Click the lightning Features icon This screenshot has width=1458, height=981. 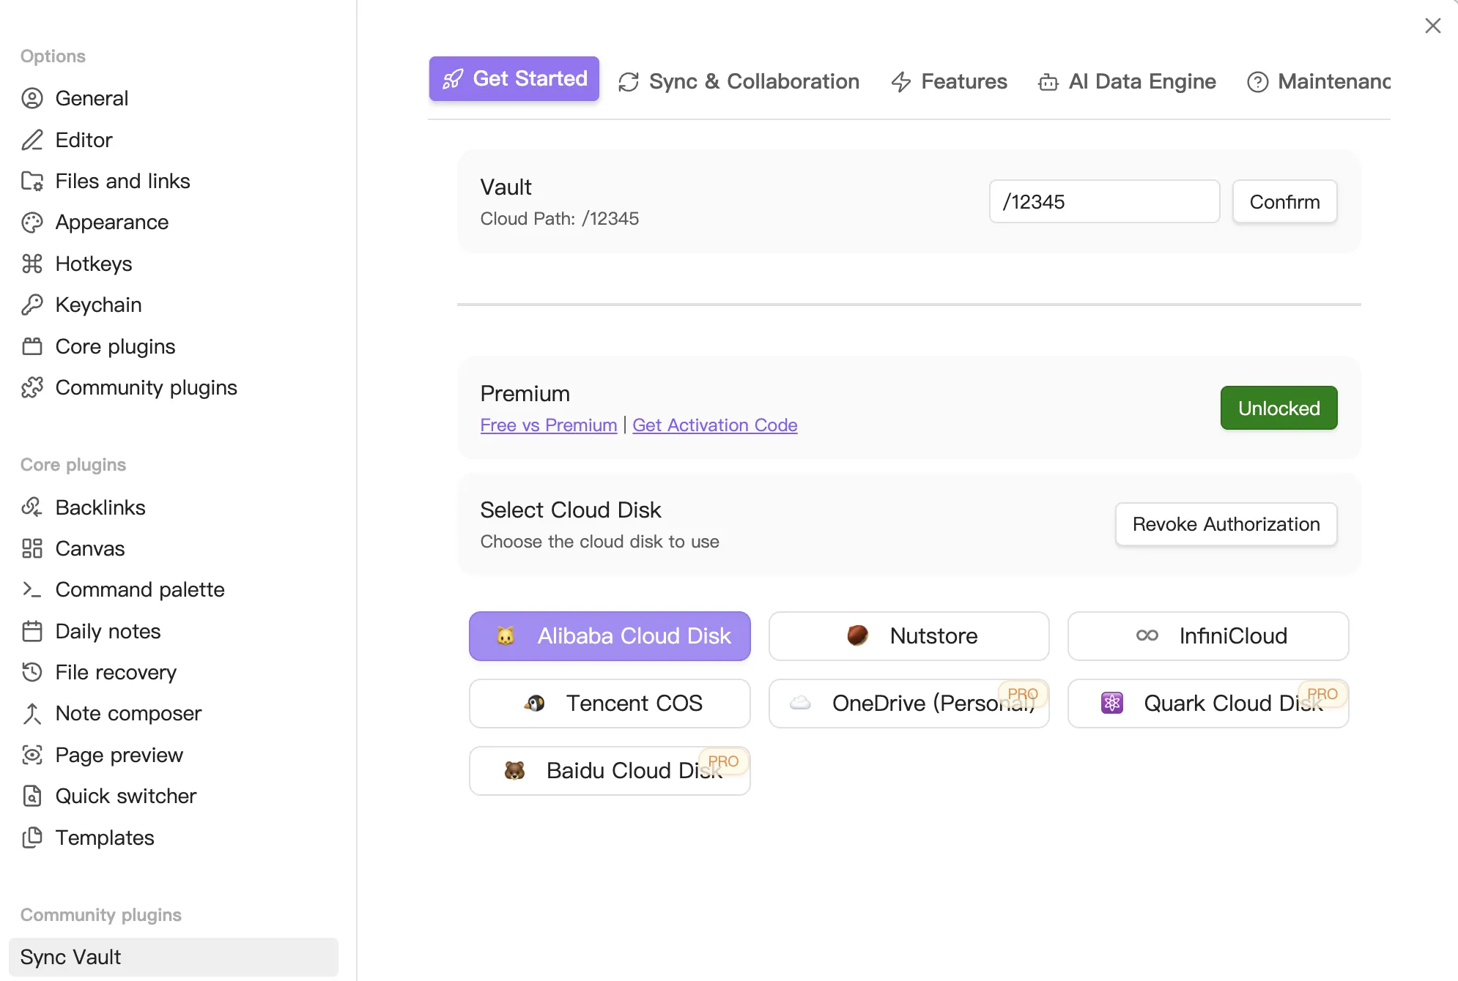pos(901,82)
